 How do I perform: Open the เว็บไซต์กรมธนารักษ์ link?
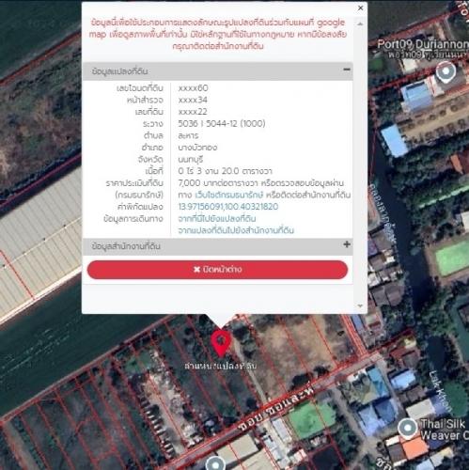point(229,195)
